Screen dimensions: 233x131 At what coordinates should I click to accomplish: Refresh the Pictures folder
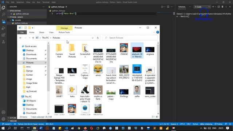[x=98, y=38]
